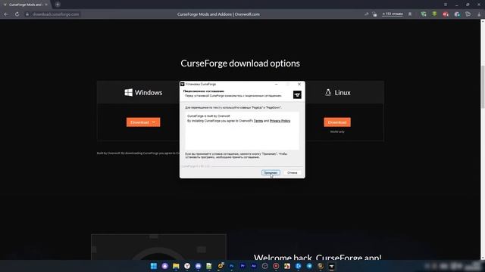The height and width of the screenshot is (272, 485).
Task: Minimize the CurseForge installer dialog
Action: coord(276,84)
